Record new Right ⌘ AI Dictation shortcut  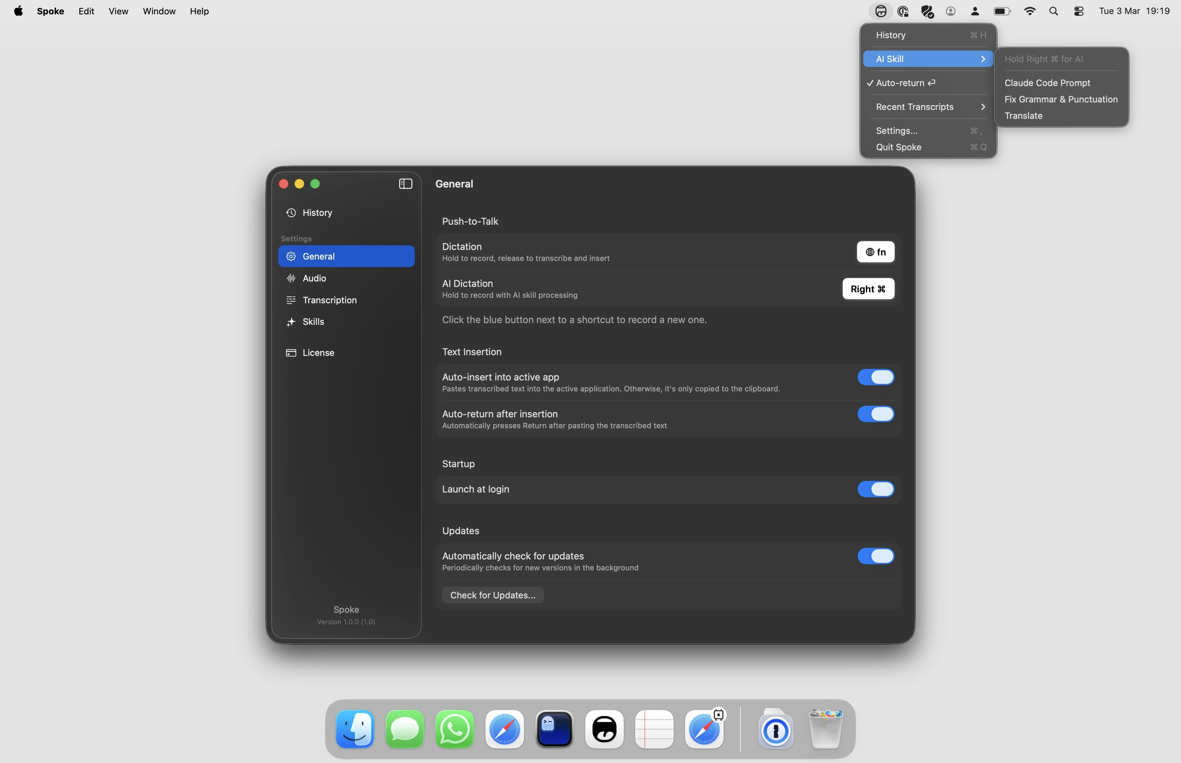coord(868,289)
